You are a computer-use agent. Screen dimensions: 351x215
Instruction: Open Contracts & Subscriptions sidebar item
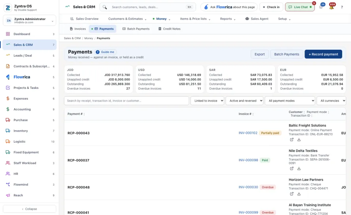30,66
